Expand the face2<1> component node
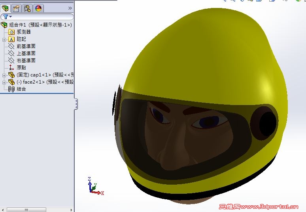This screenshot has height=212, width=306. (x=4, y=82)
